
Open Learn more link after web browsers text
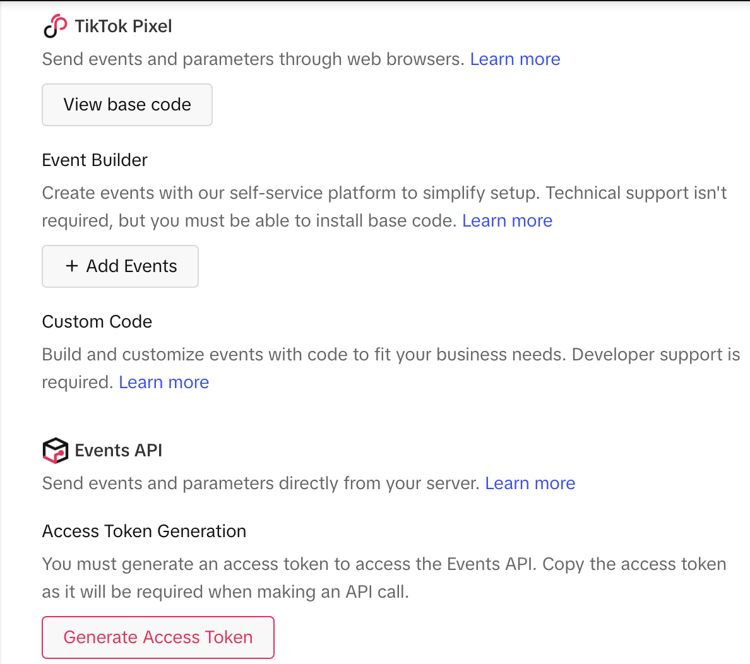point(515,59)
